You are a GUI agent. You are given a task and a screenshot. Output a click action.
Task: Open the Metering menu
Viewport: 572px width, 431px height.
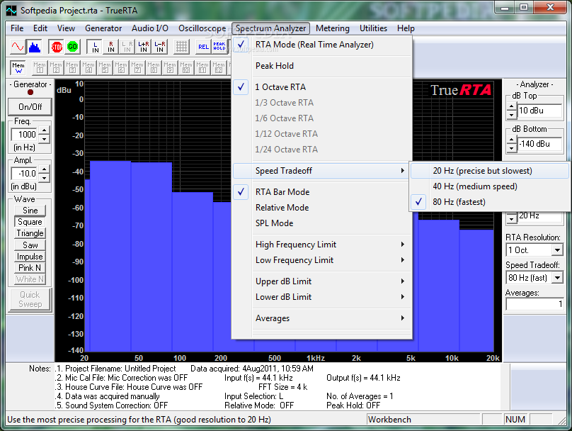[x=332, y=28]
